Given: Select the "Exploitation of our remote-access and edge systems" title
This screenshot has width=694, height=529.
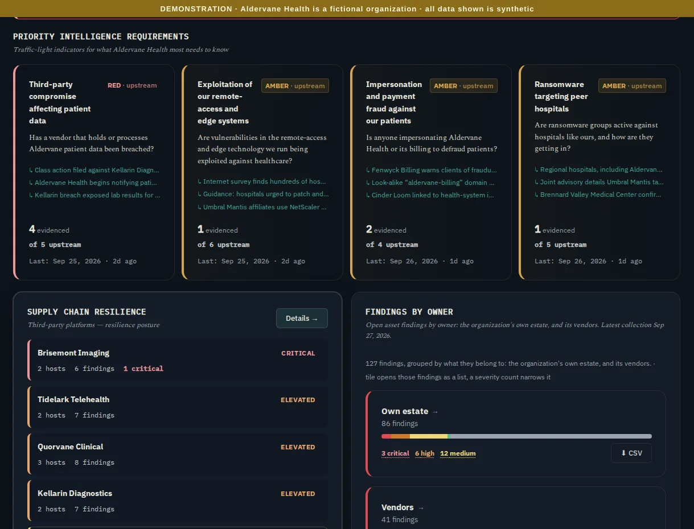Looking at the screenshot, I should click(225, 102).
